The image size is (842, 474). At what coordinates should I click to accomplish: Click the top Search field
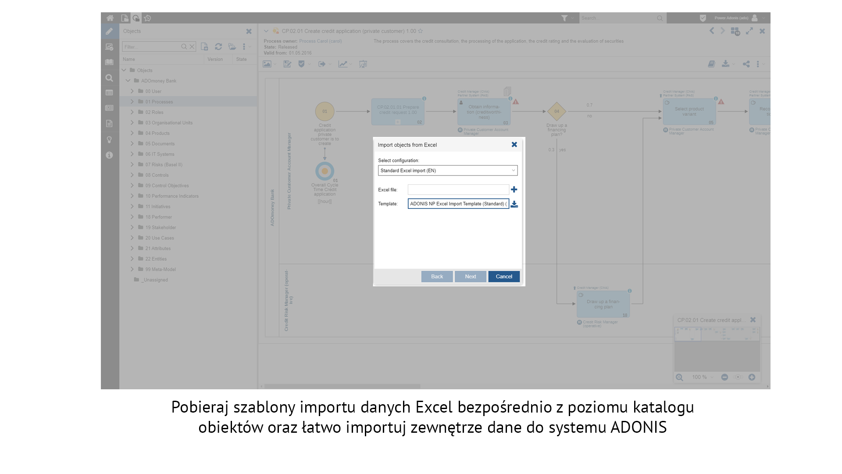click(x=617, y=18)
